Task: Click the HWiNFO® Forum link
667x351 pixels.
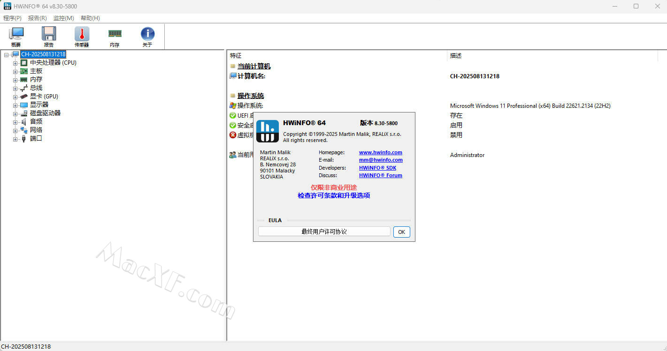Action: pyautogui.click(x=380, y=175)
